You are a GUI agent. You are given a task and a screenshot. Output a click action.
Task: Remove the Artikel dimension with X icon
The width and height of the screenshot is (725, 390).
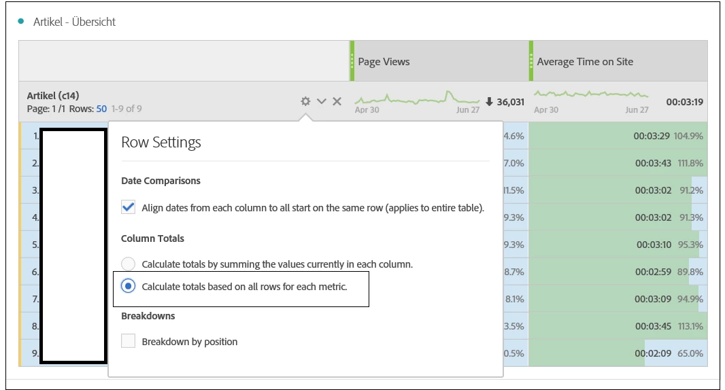(337, 101)
